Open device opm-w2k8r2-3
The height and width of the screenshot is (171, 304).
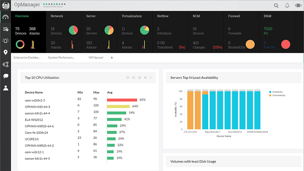tap(35, 100)
